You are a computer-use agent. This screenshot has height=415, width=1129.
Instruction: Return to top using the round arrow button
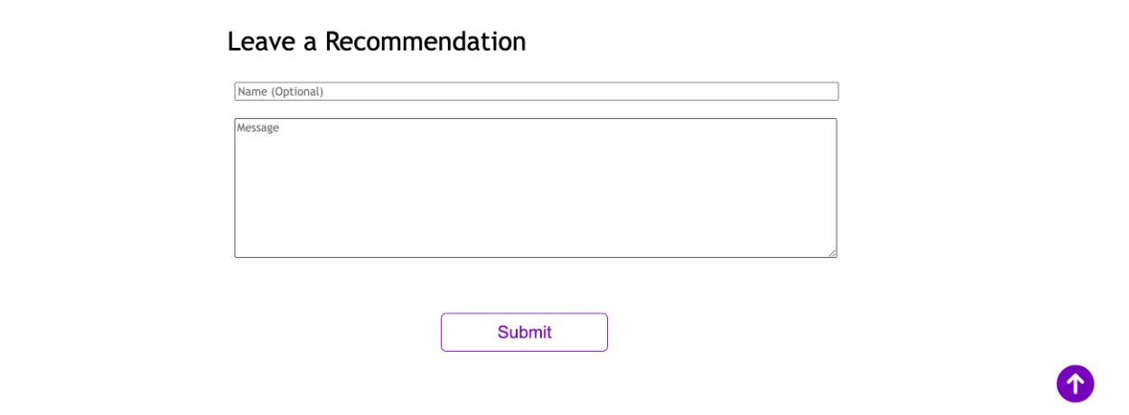pos(1075,383)
